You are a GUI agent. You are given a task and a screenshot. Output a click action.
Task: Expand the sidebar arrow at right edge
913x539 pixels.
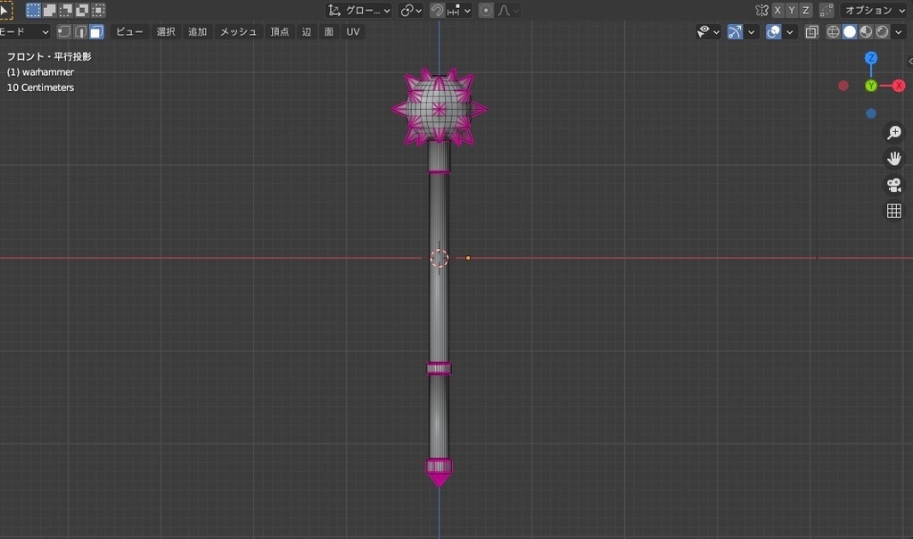910,61
